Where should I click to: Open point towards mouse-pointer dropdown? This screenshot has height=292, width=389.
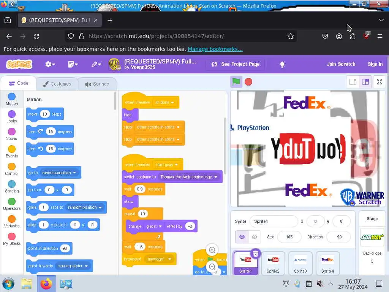(73, 266)
